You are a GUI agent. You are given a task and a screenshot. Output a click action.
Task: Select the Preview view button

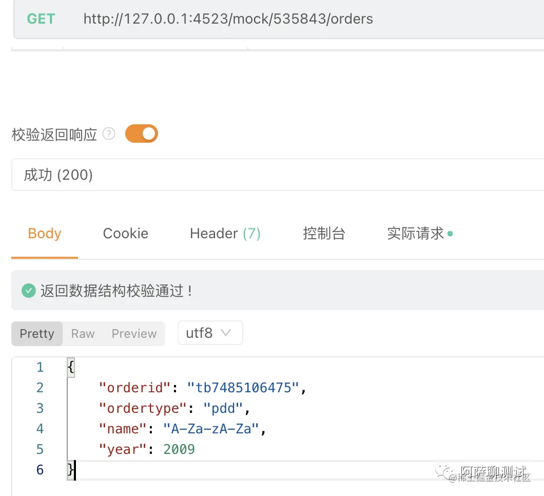(134, 334)
